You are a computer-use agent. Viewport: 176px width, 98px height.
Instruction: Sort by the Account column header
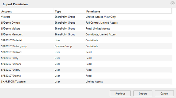pos(27,11)
